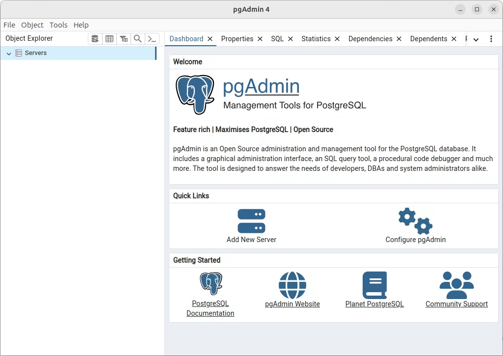Click the Filtered Rows toolbar icon

(124, 39)
